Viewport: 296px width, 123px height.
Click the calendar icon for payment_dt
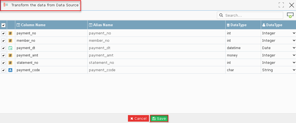pos(10,48)
